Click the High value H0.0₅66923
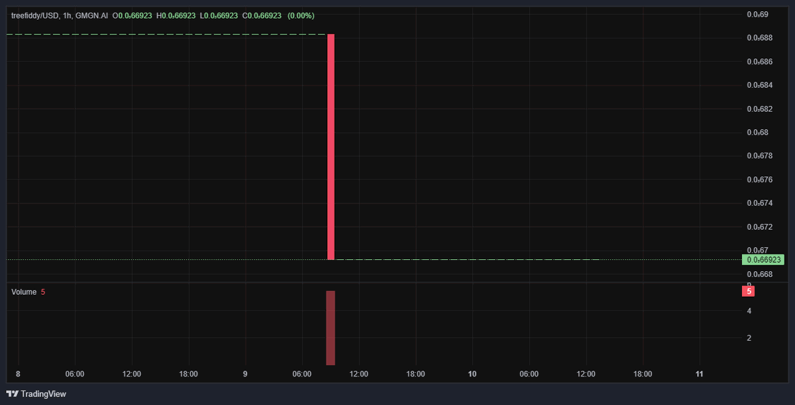Viewport: 795px width, 405px height. click(x=176, y=15)
